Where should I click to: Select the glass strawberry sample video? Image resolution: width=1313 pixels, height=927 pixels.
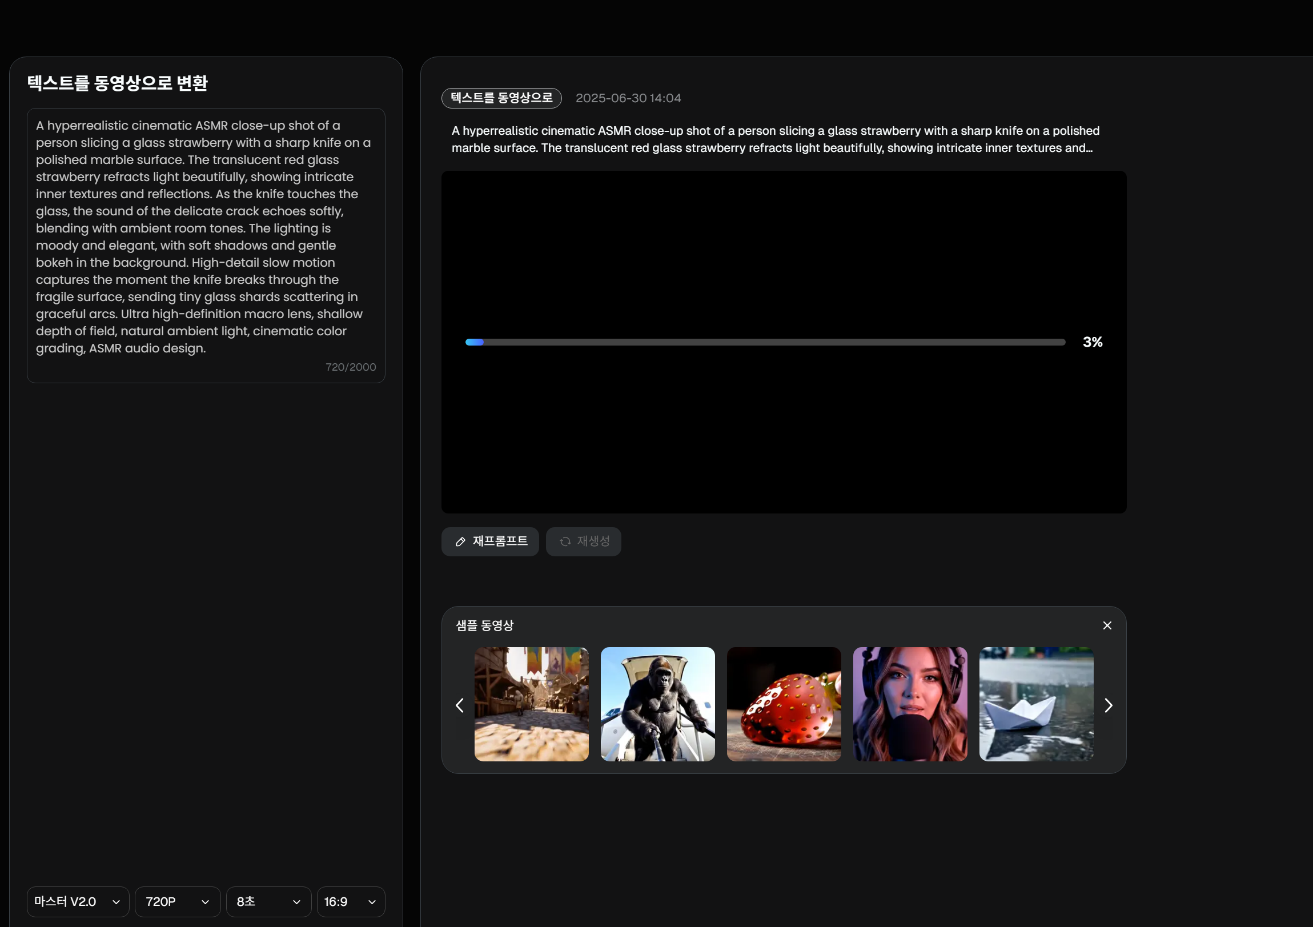click(784, 704)
